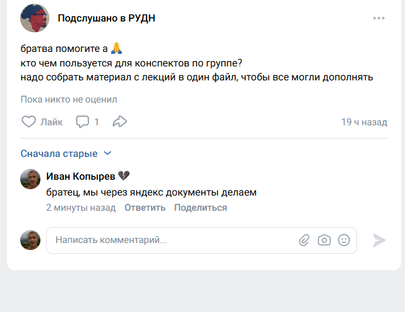Like the post with the heart icon

coord(28,122)
